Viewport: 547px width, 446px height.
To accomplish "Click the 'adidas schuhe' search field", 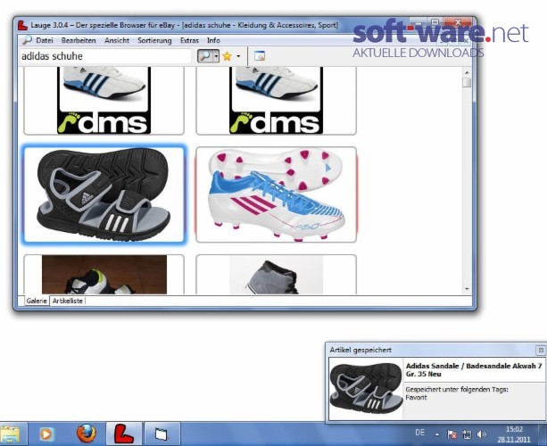I will point(105,56).
